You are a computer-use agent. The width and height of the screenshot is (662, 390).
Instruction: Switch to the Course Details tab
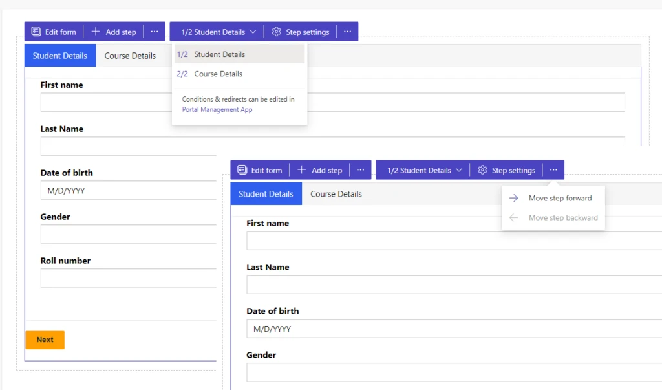[131, 56]
